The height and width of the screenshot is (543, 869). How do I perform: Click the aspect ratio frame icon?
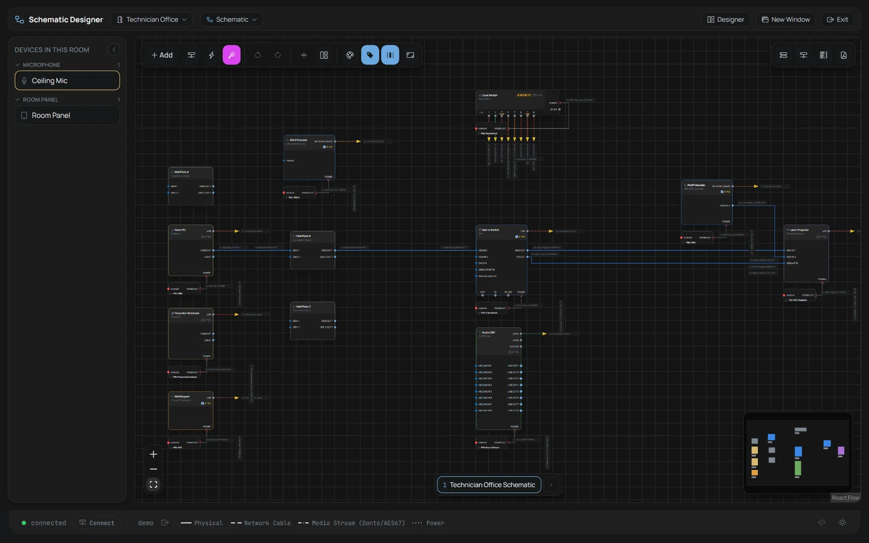click(410, 55)
